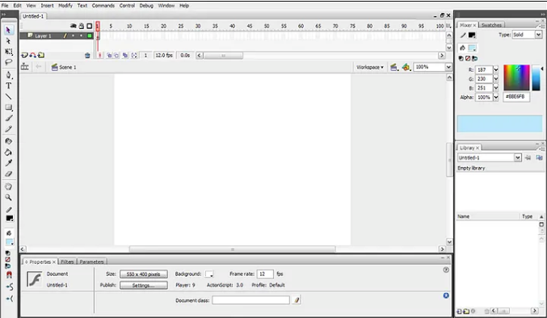Toggle show all layers as outlines
The height and width of the screenshot is (318, 547).
coord(90,26)
